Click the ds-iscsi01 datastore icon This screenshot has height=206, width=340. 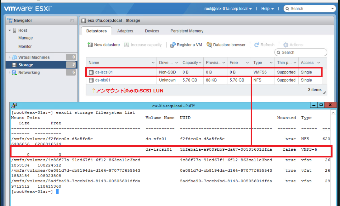(x=91, y=73)
